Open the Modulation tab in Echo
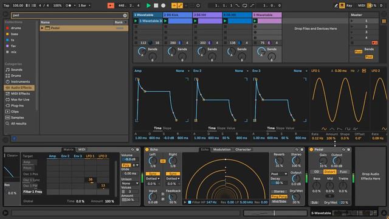Image resolution: width=389 pixels, height=219 pixels. (222, 150)
